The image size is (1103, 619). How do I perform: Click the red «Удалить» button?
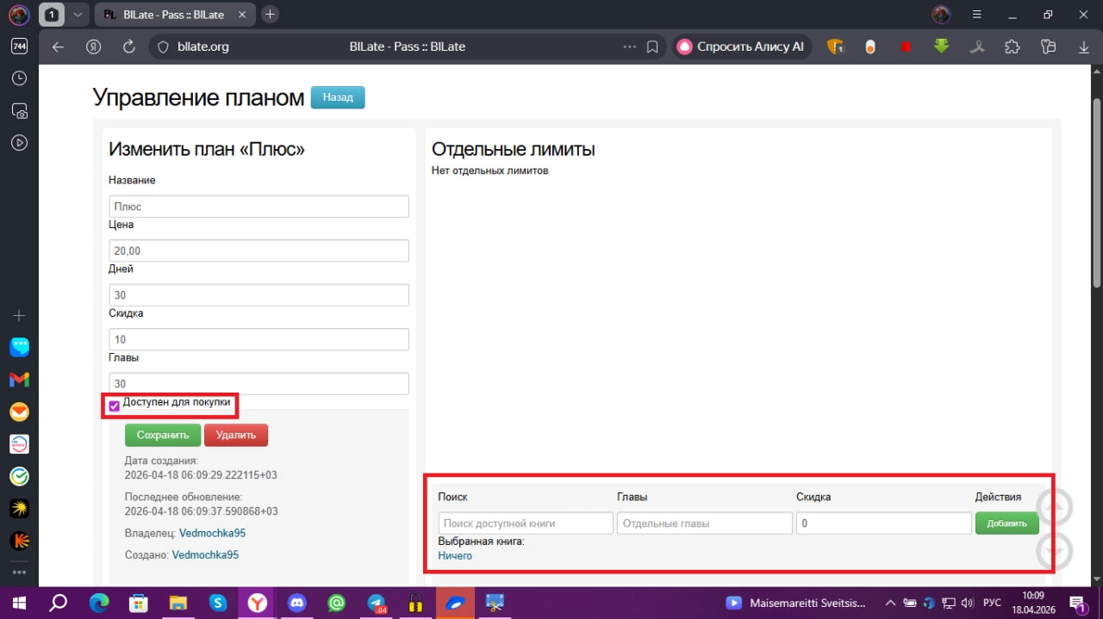coord(236,435)
